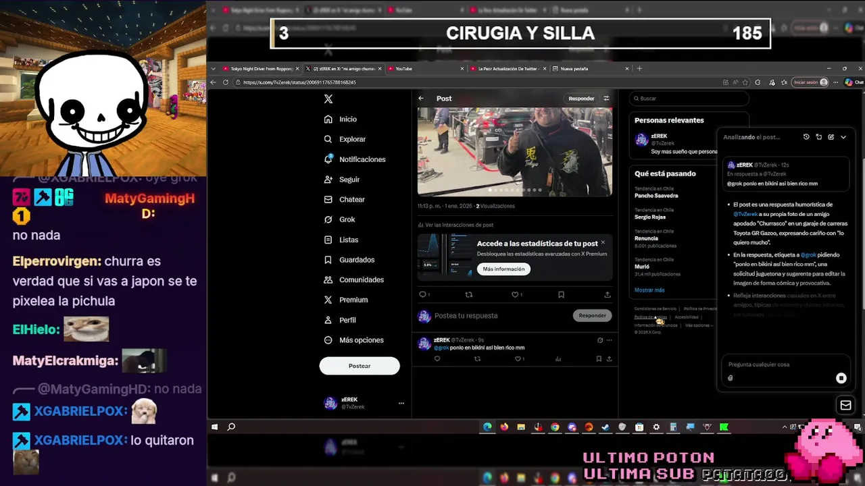Open Guardados bookmarks page
The height and width of the screenshot is (486, 865).
point(349,260)
